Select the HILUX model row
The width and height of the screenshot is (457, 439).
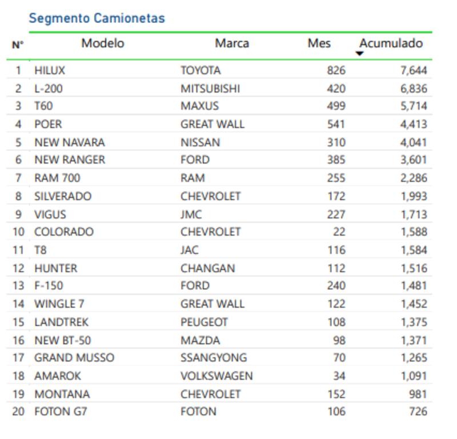[x=50, y=70]
